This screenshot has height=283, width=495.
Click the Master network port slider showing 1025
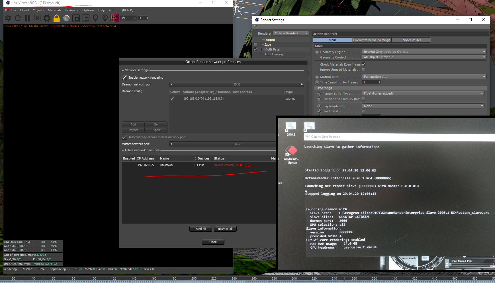pyautogui.click(x=223, y=144)
